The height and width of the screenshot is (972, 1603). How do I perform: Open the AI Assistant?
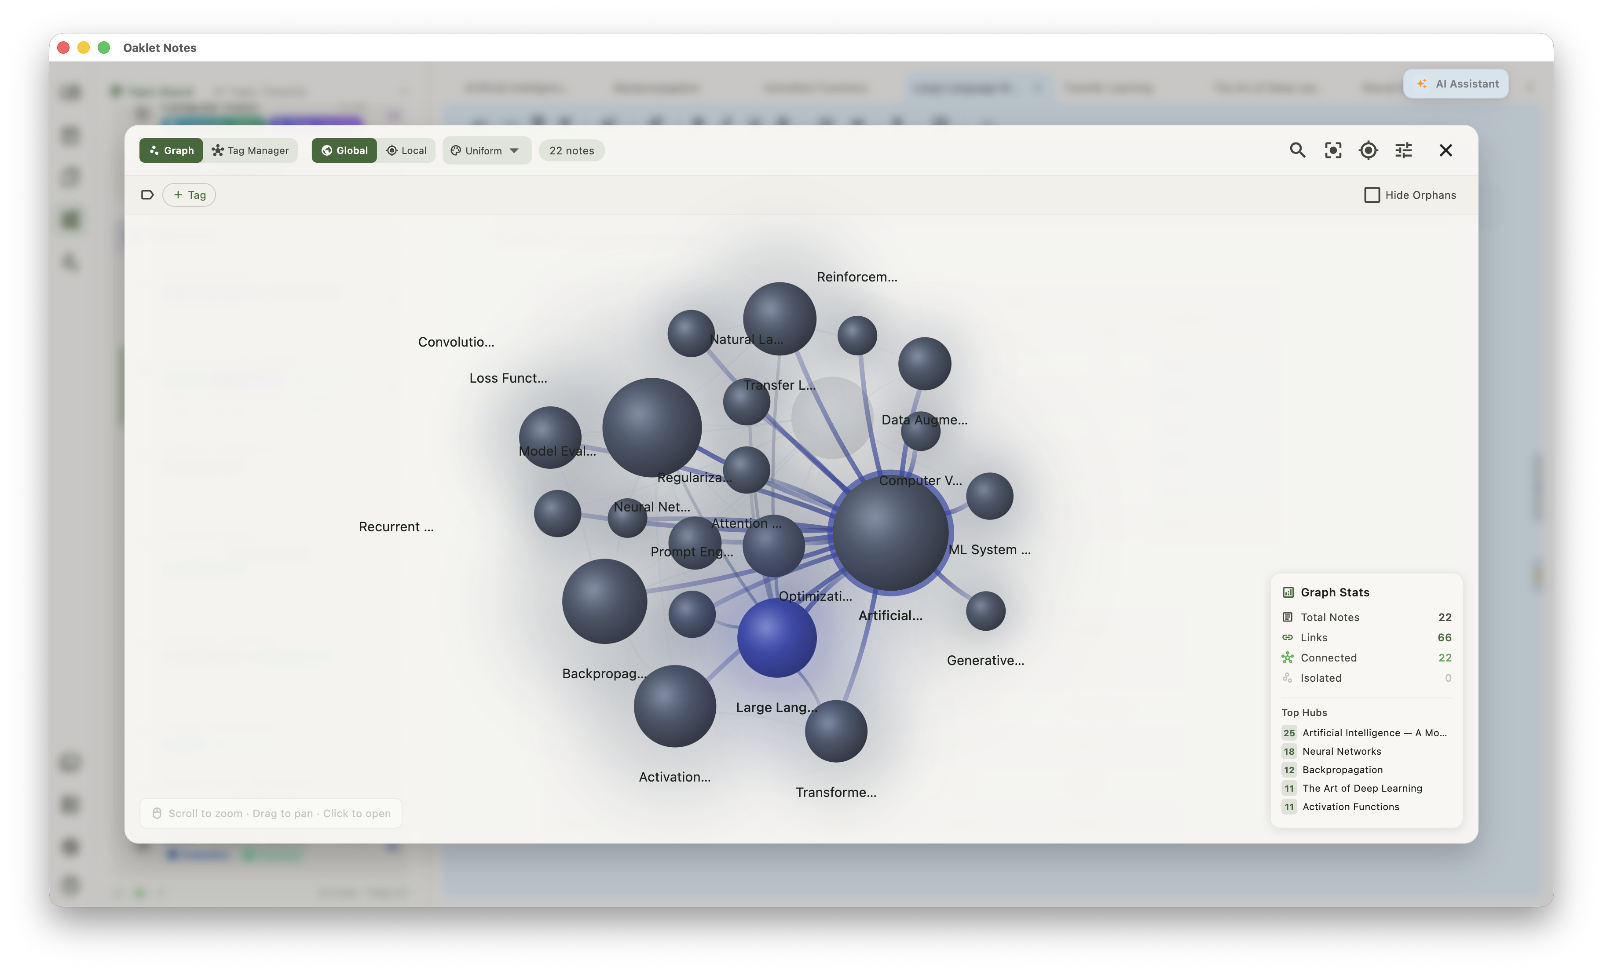pos(1456,83)
